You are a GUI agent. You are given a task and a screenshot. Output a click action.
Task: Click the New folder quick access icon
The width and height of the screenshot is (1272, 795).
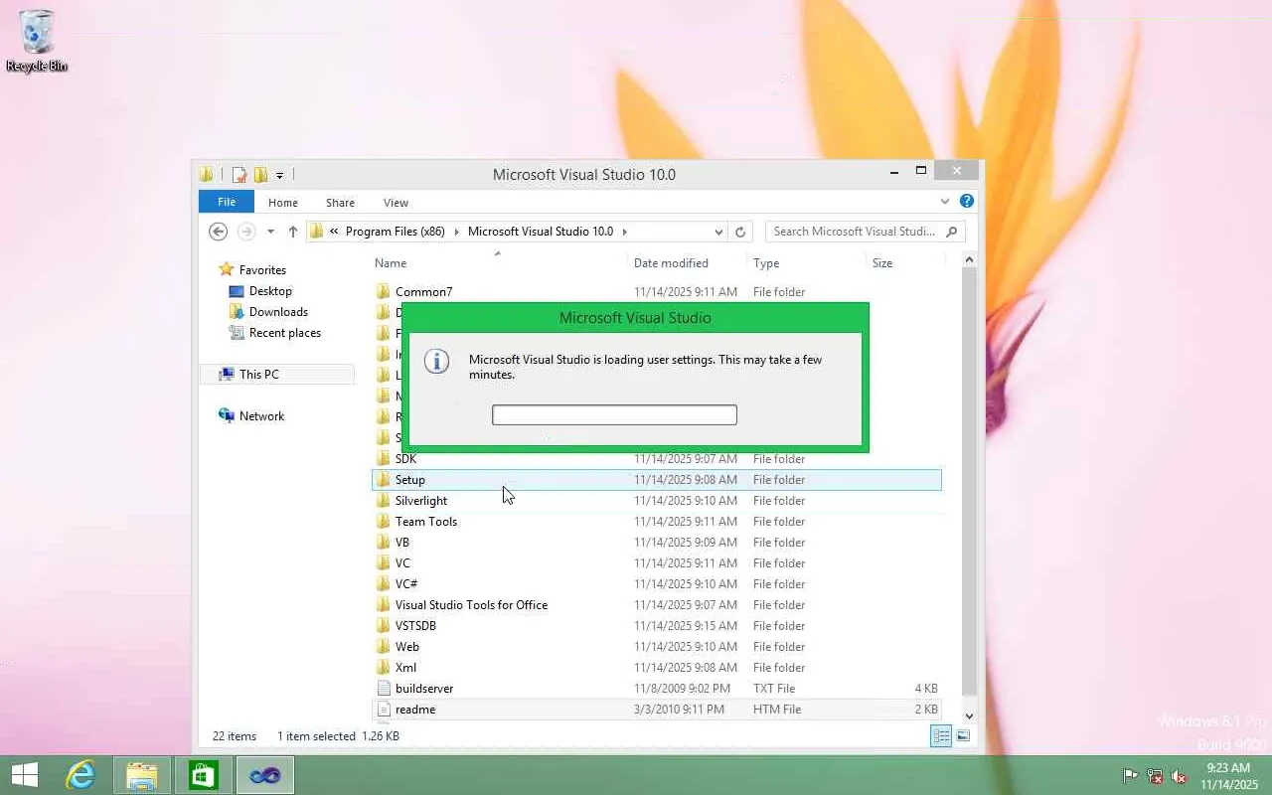(x=260, y=175)
